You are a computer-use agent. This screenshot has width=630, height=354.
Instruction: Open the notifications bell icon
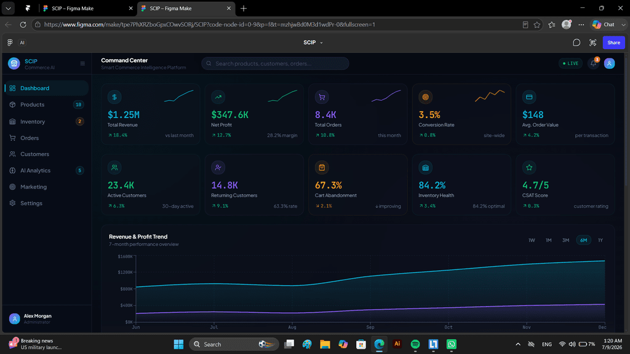click(x=594, y=63)
